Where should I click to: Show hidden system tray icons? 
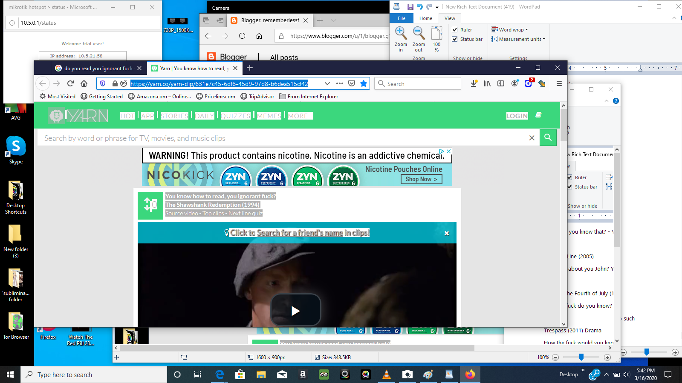606,374
